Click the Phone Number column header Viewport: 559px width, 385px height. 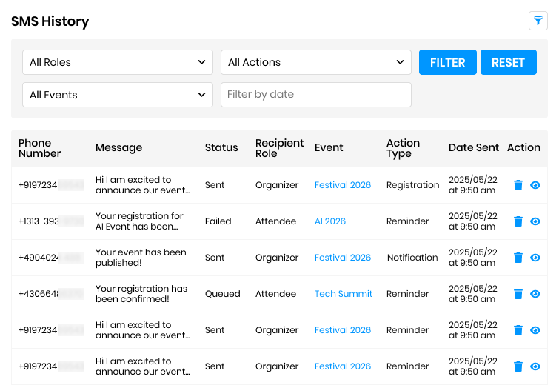(x=39, y=148)
